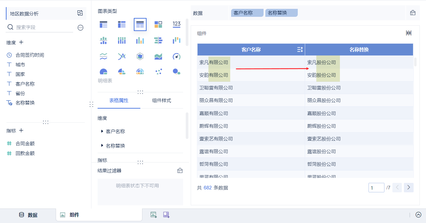Click the 682 total record count
Screen dimensions: 426x223
pos(208,188)
